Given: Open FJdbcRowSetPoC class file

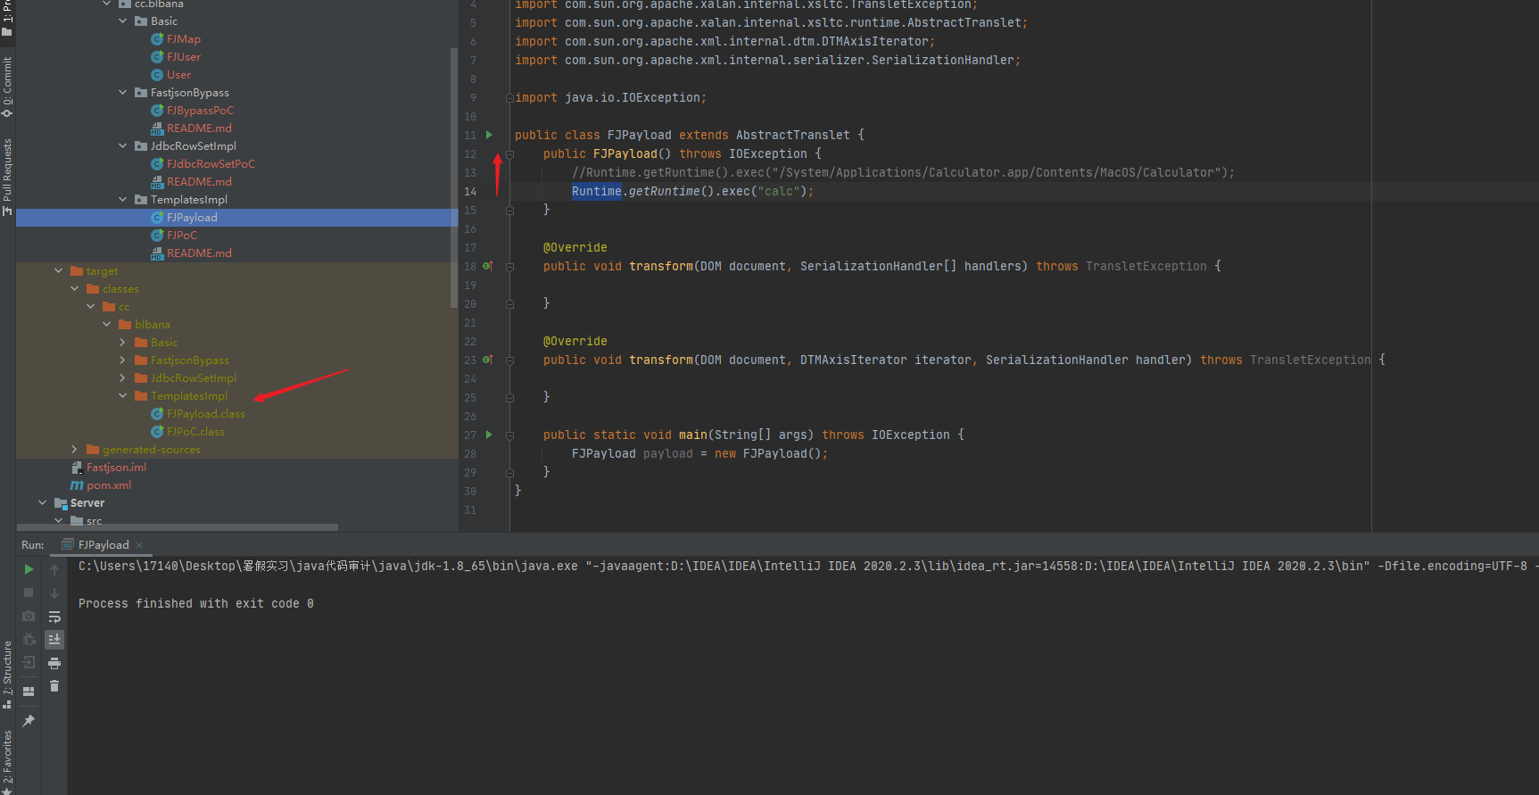Looking at the screenshot, I should pos(211,164).
